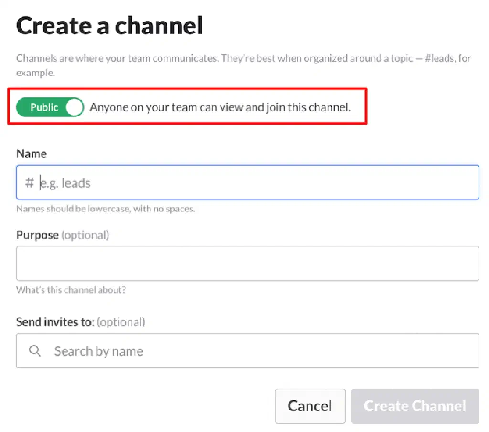
Task: Click the 'Public' text inside the green switch
Action: 44,107
